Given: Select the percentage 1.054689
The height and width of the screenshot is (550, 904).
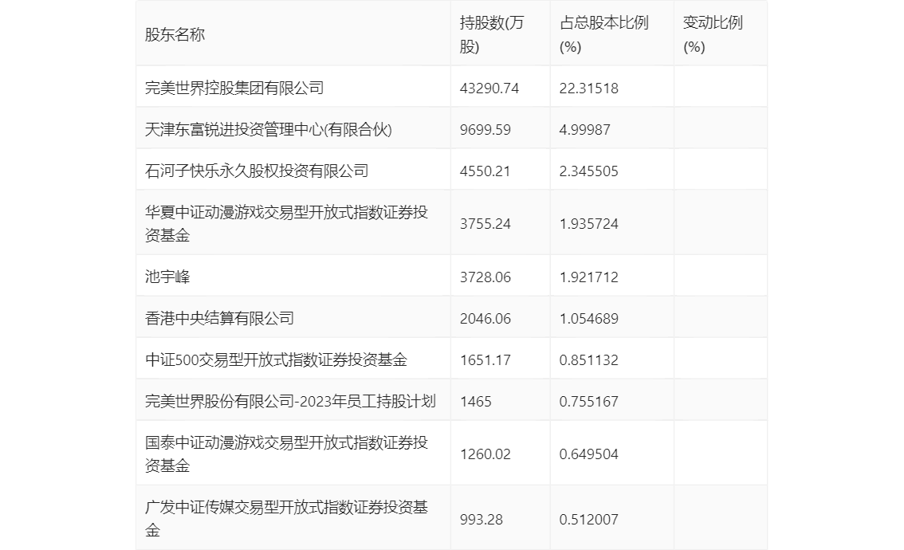Looking at the screenshot, I should [x=588, y=319].
